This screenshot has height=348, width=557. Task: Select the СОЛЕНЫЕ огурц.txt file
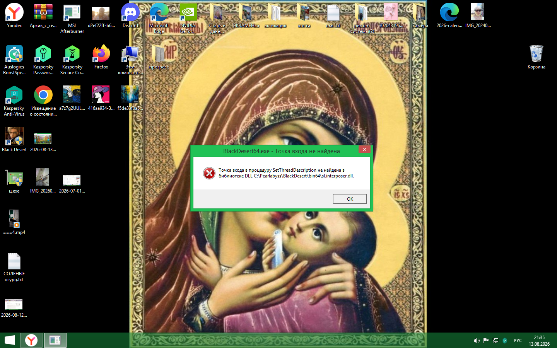(14, 267)
